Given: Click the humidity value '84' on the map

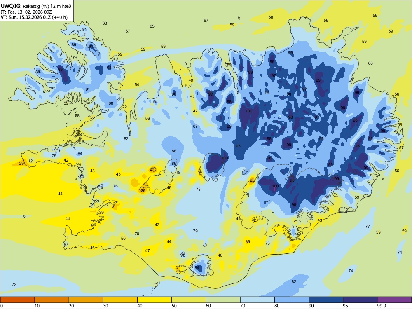Looking at the screenshot, I should point(80,153).
